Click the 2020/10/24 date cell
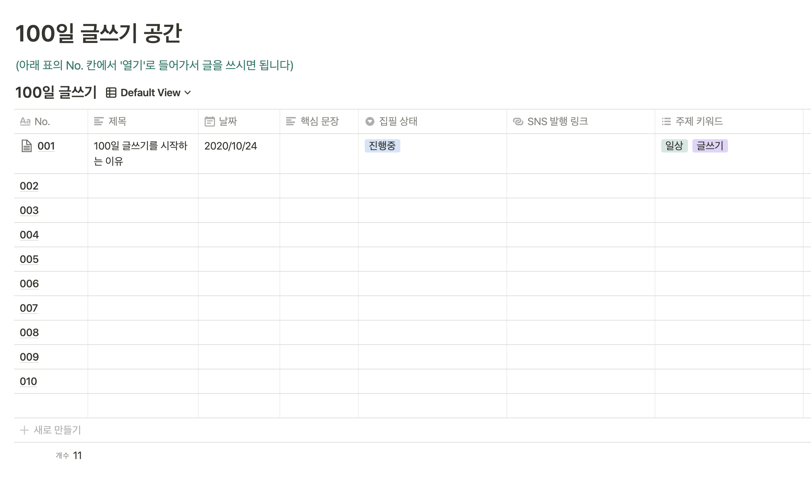The width and height of the screenshot is (811, 479). pyautogui.click(x=231, y=146)
